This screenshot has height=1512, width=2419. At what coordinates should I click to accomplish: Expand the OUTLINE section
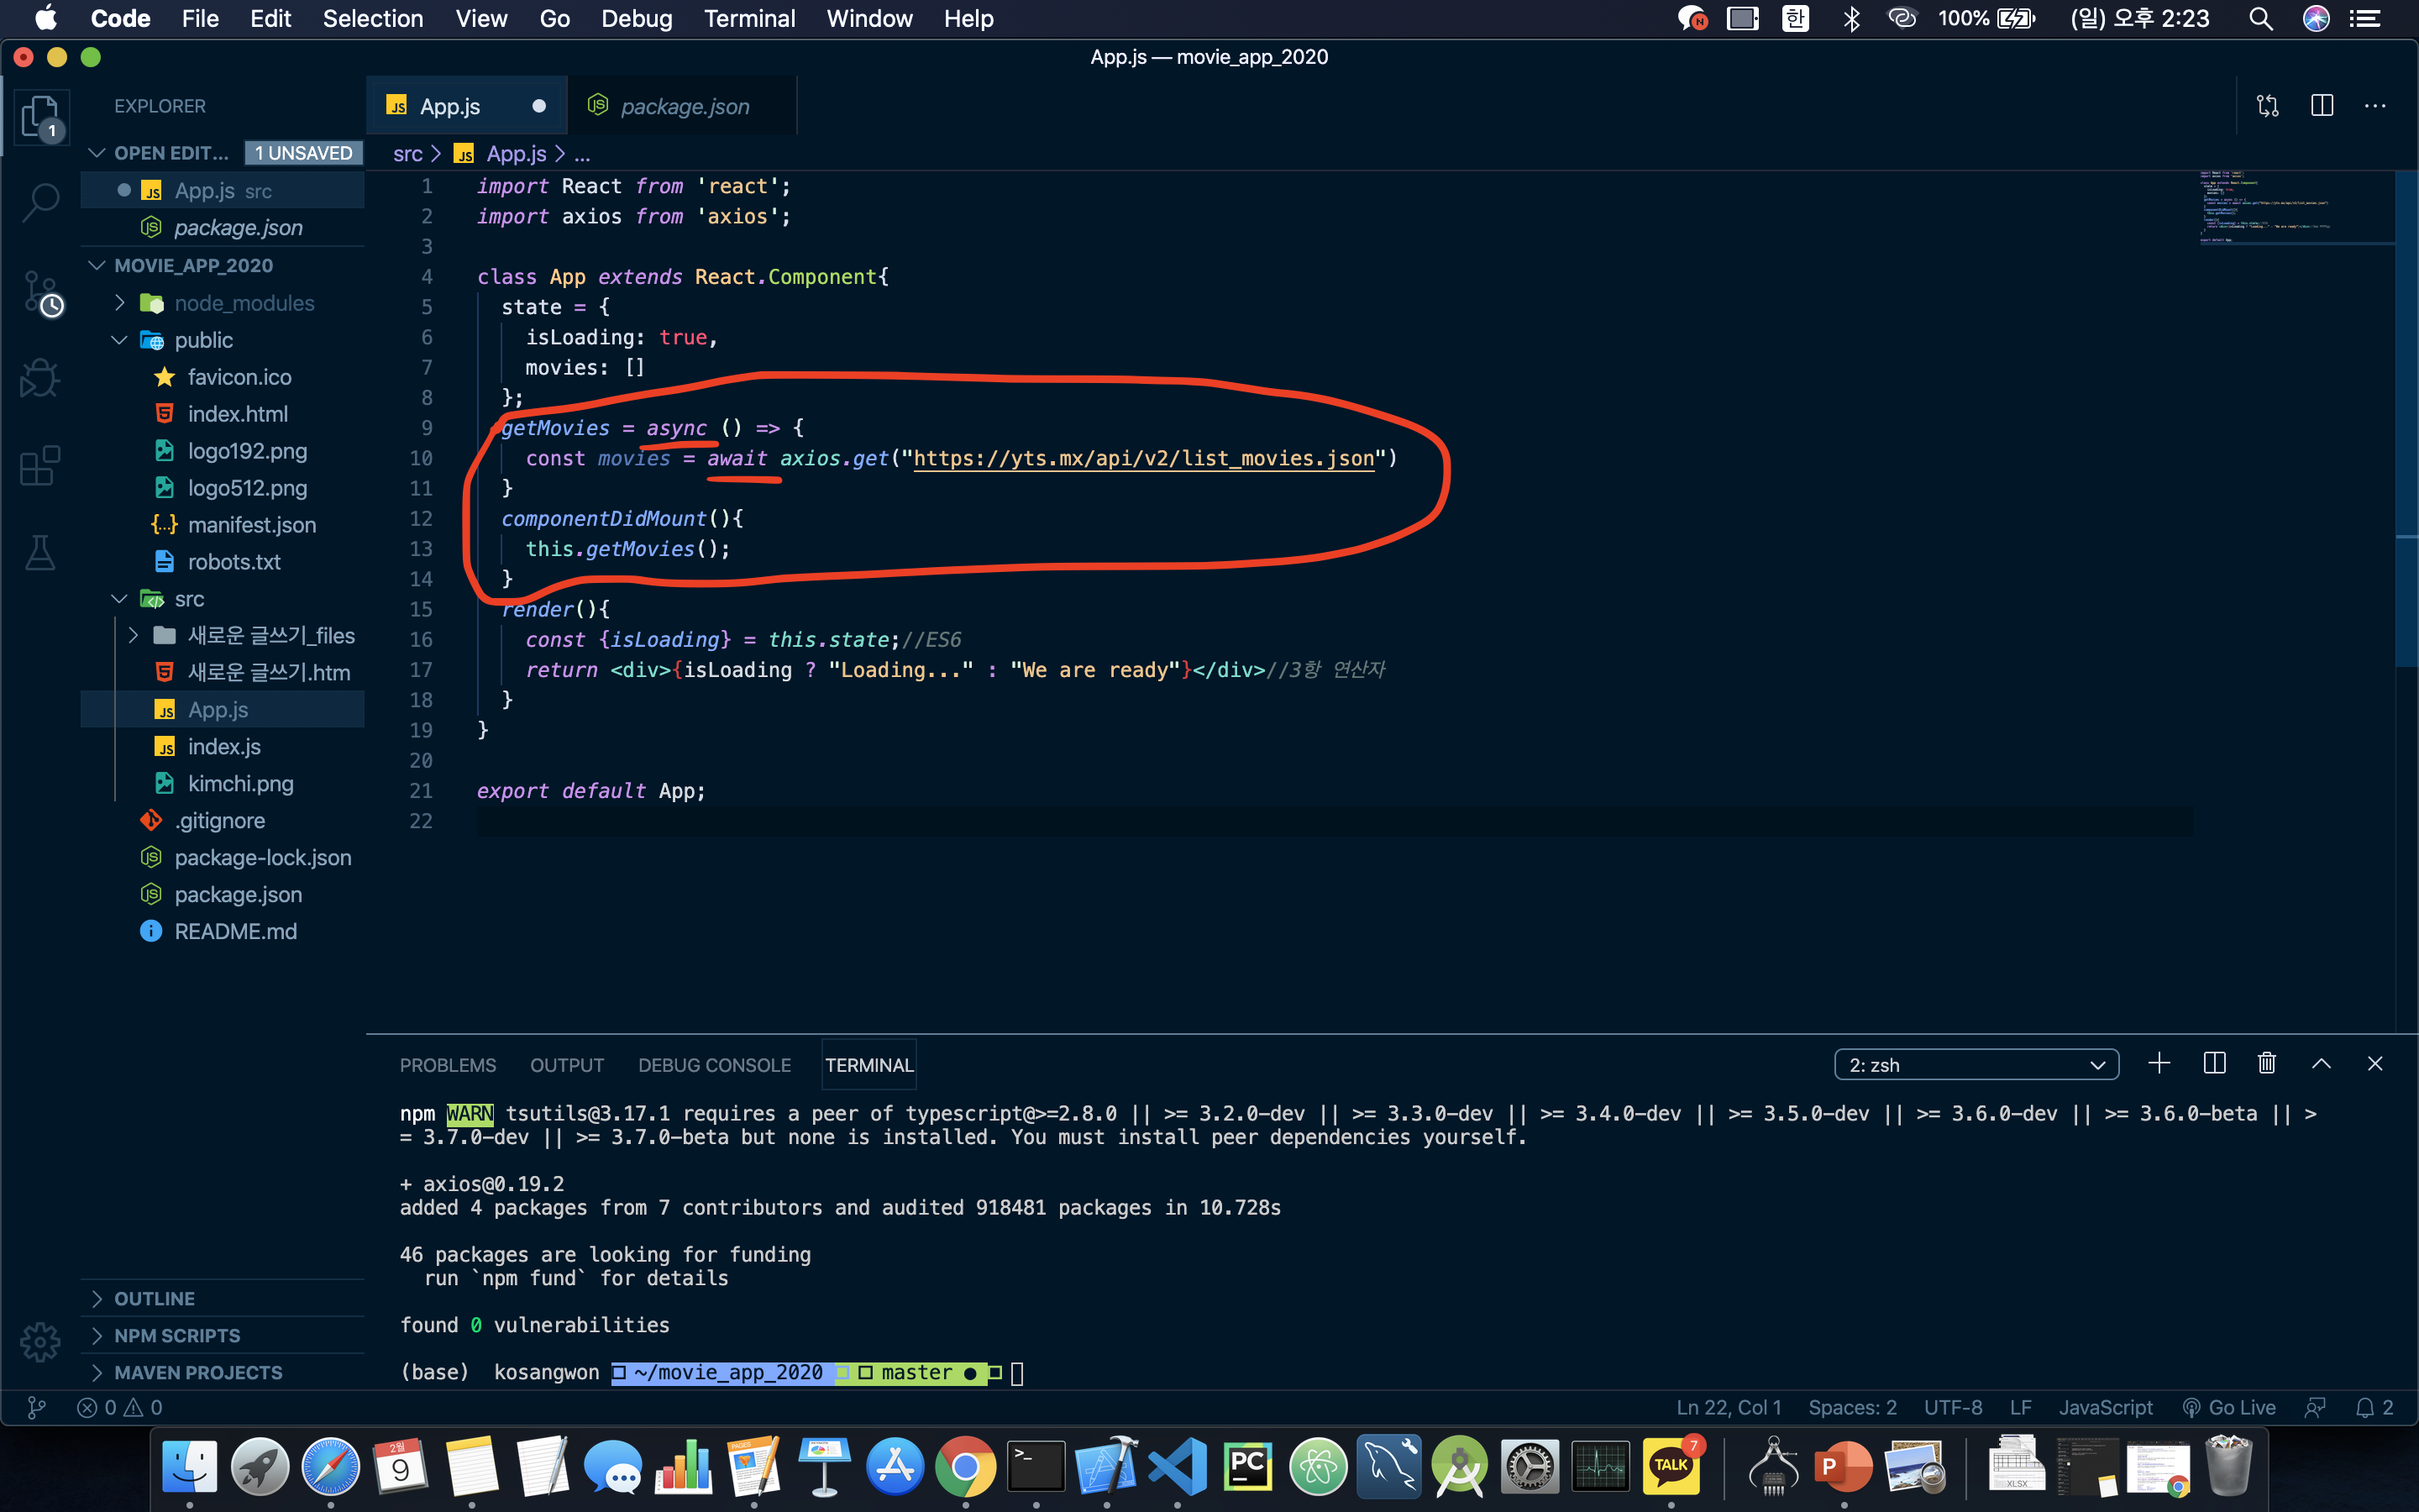pyautogui.click(x=154, y=1298)
